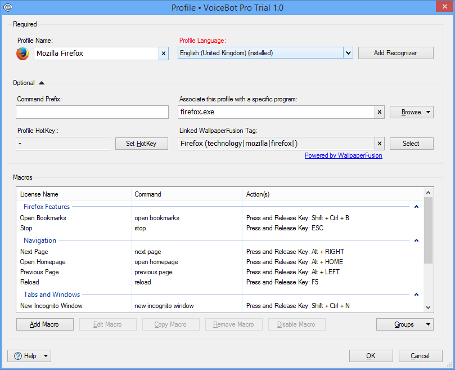Click the 'previous page' command cell
The image size is (455, 370).
tap(154, 272)
